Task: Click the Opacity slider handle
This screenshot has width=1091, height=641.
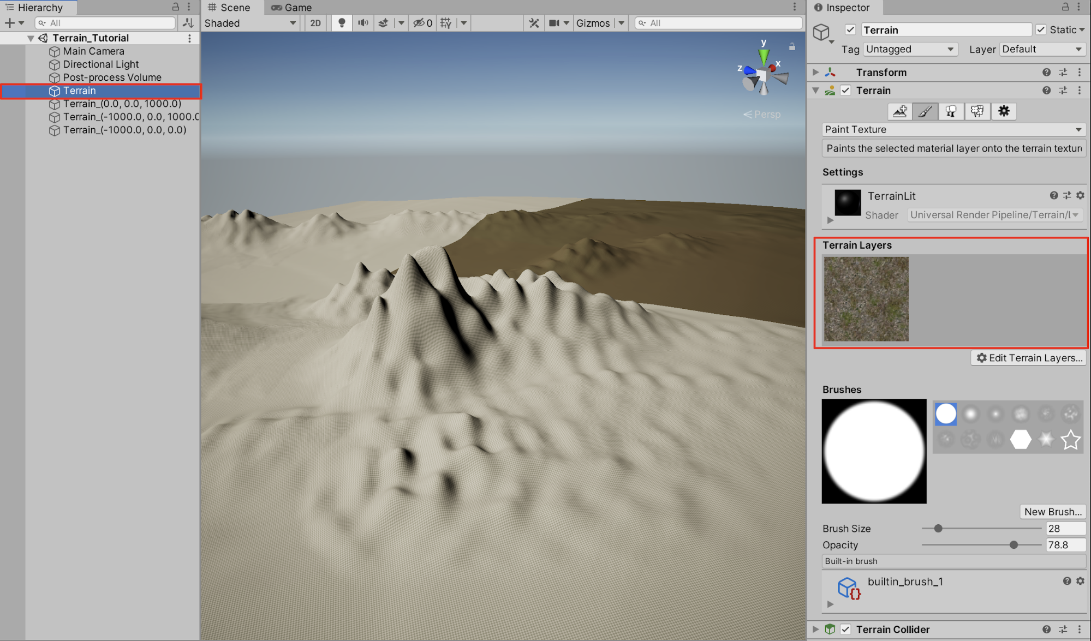Action: coord(1014,545)
